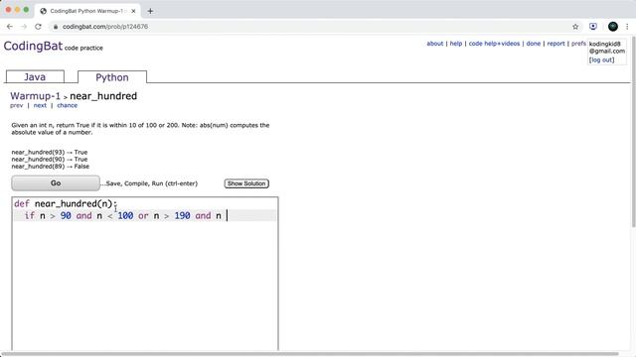Click the first code line def near_hundred(n):

(x=66, y=203)
